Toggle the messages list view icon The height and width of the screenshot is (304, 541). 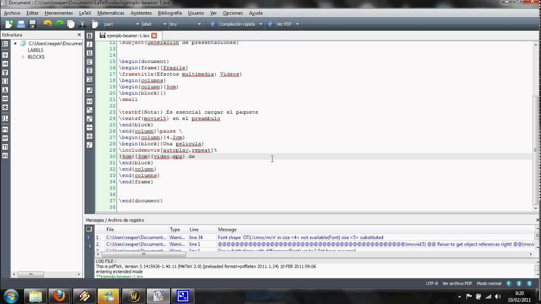click(x=89, y=229)
